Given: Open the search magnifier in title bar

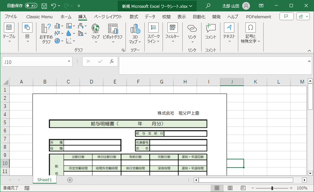Looking at the screenshot, I should click(x=208, y=6).
